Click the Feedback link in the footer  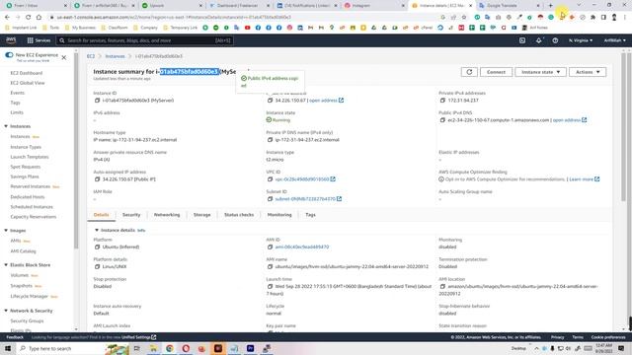point(15,337)
